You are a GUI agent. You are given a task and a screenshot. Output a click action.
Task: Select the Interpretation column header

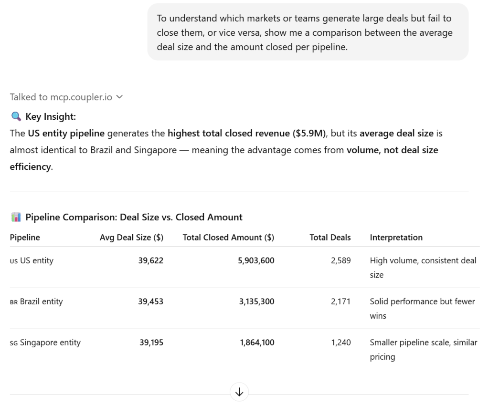point(396,238)
